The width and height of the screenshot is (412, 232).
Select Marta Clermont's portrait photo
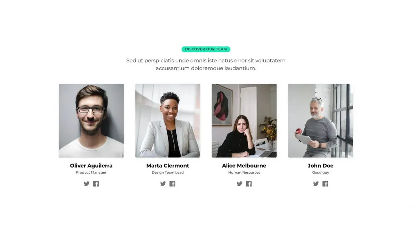(168, 121)
